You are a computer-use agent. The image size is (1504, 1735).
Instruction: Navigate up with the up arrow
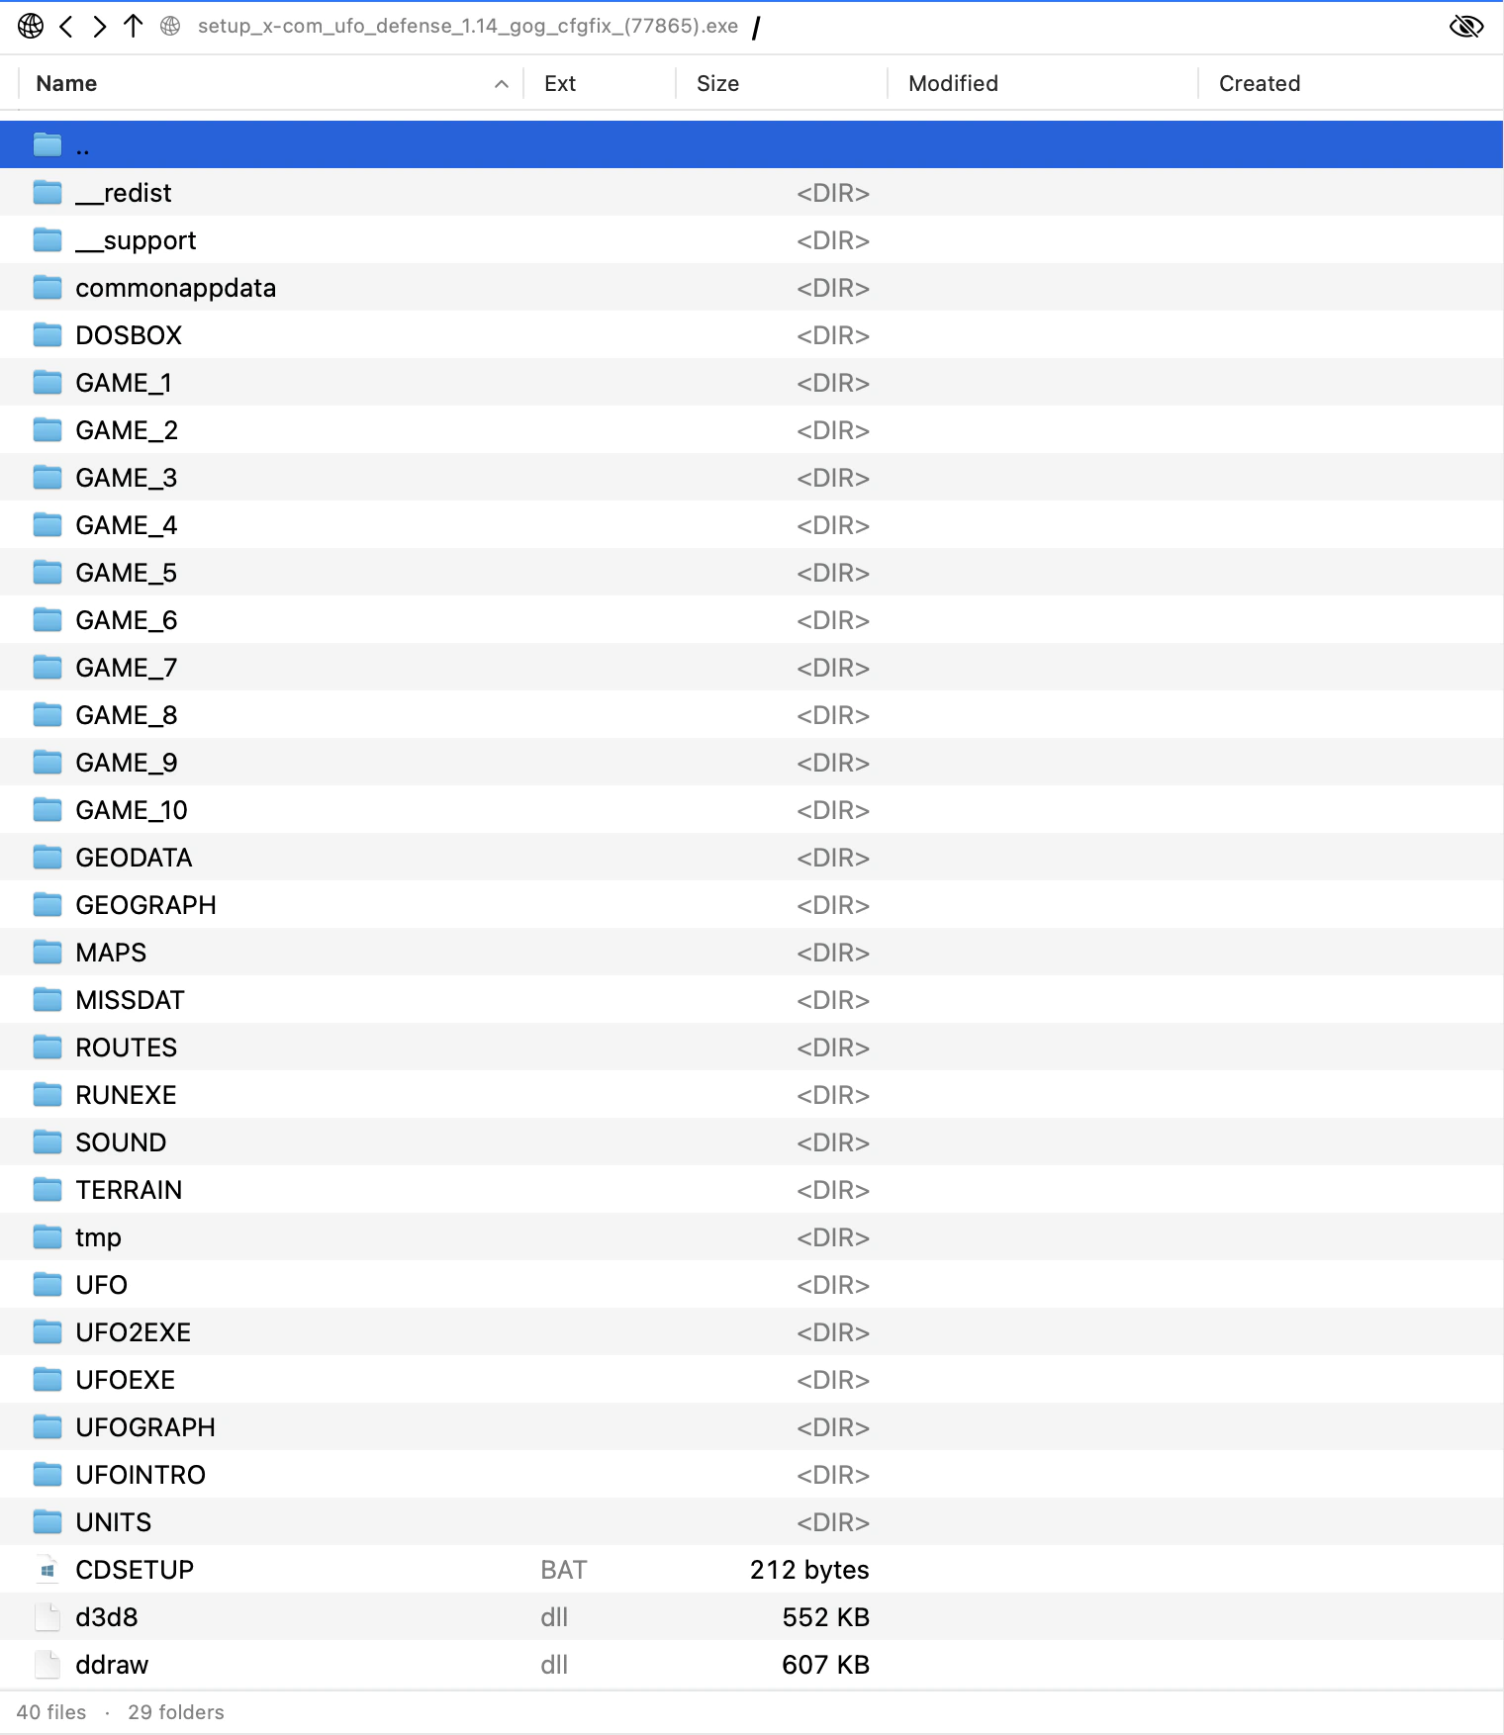pos(134,26)
